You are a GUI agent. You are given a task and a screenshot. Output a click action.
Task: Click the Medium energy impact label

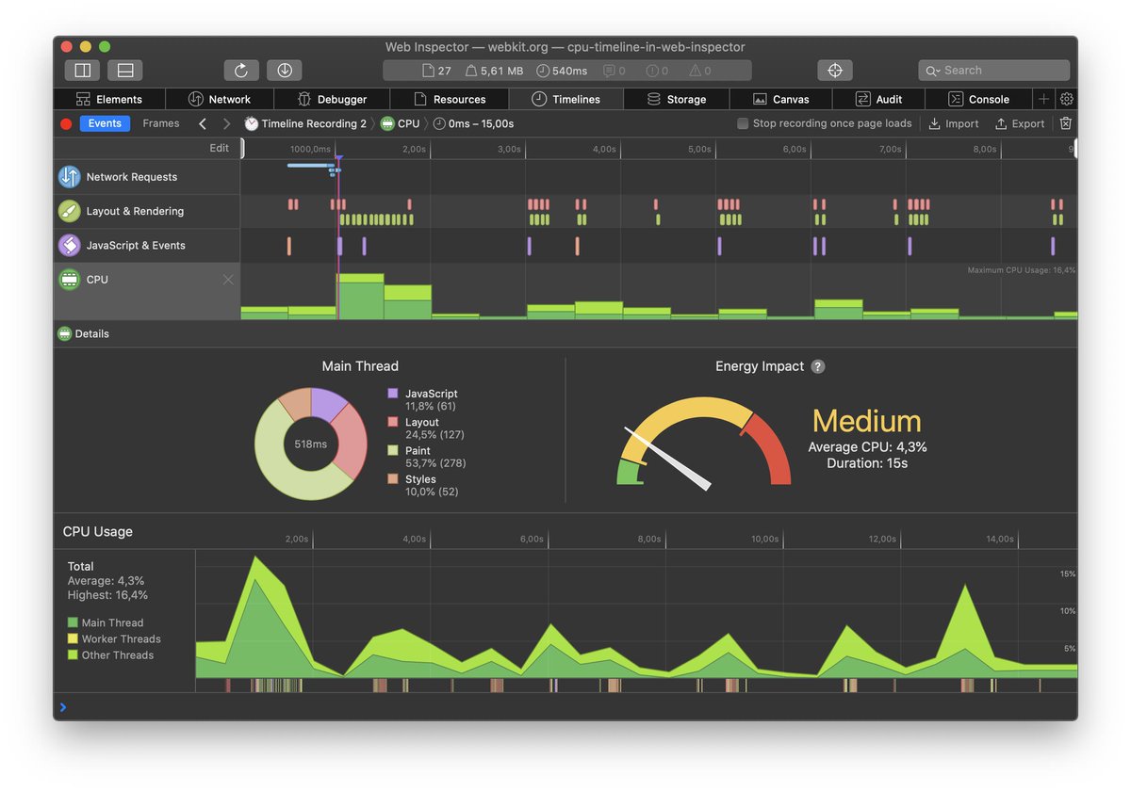(x=866, y=421)
